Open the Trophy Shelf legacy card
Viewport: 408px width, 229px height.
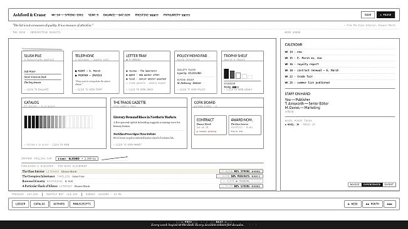pyautogui.click(x=243, y=72)
